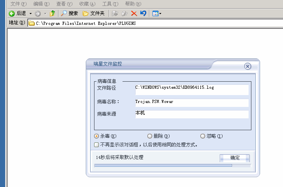283x187 pixels.
Task: Click the virus name Trojan.PSW.Wowar field
Action: [192, 103]
